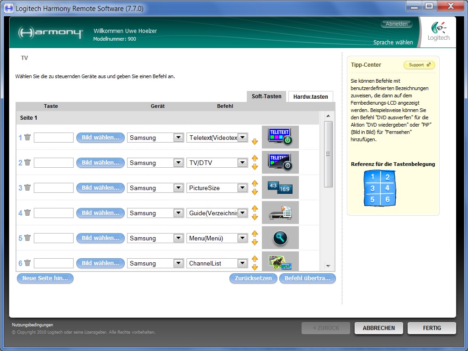Open the Menu(Menü) command dropdown
Screen dimensions: 468x351
click(242, 238)
